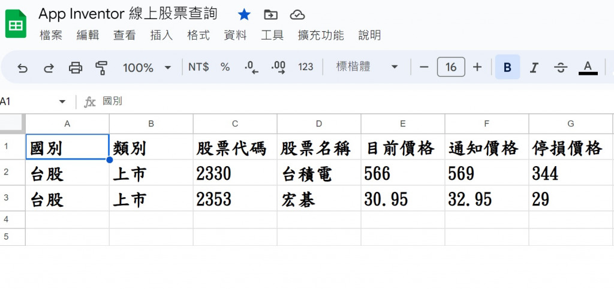This screenshot has height=289, width=614.
Task: Open the 查看 menu
Action: click(x=125, y=35)
